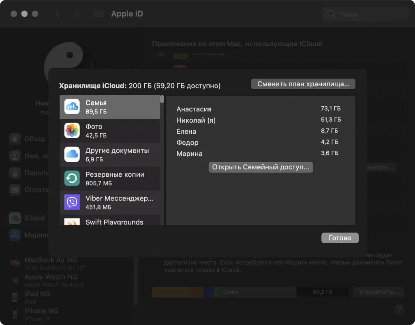
Task: Click the 805,7 МБ size label
Action: click(99, 183)
